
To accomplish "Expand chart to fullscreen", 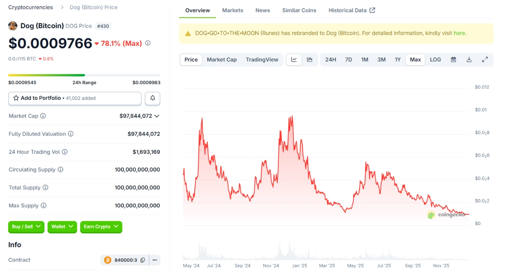I will point(485,60).
